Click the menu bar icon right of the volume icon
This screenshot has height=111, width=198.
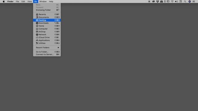point(181,2)
